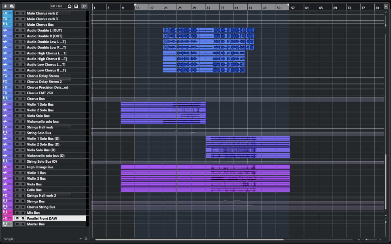391x244 pixels.
Task: Click the Violin 1 Bus waveform icon
Action: [x=5, y=173]
